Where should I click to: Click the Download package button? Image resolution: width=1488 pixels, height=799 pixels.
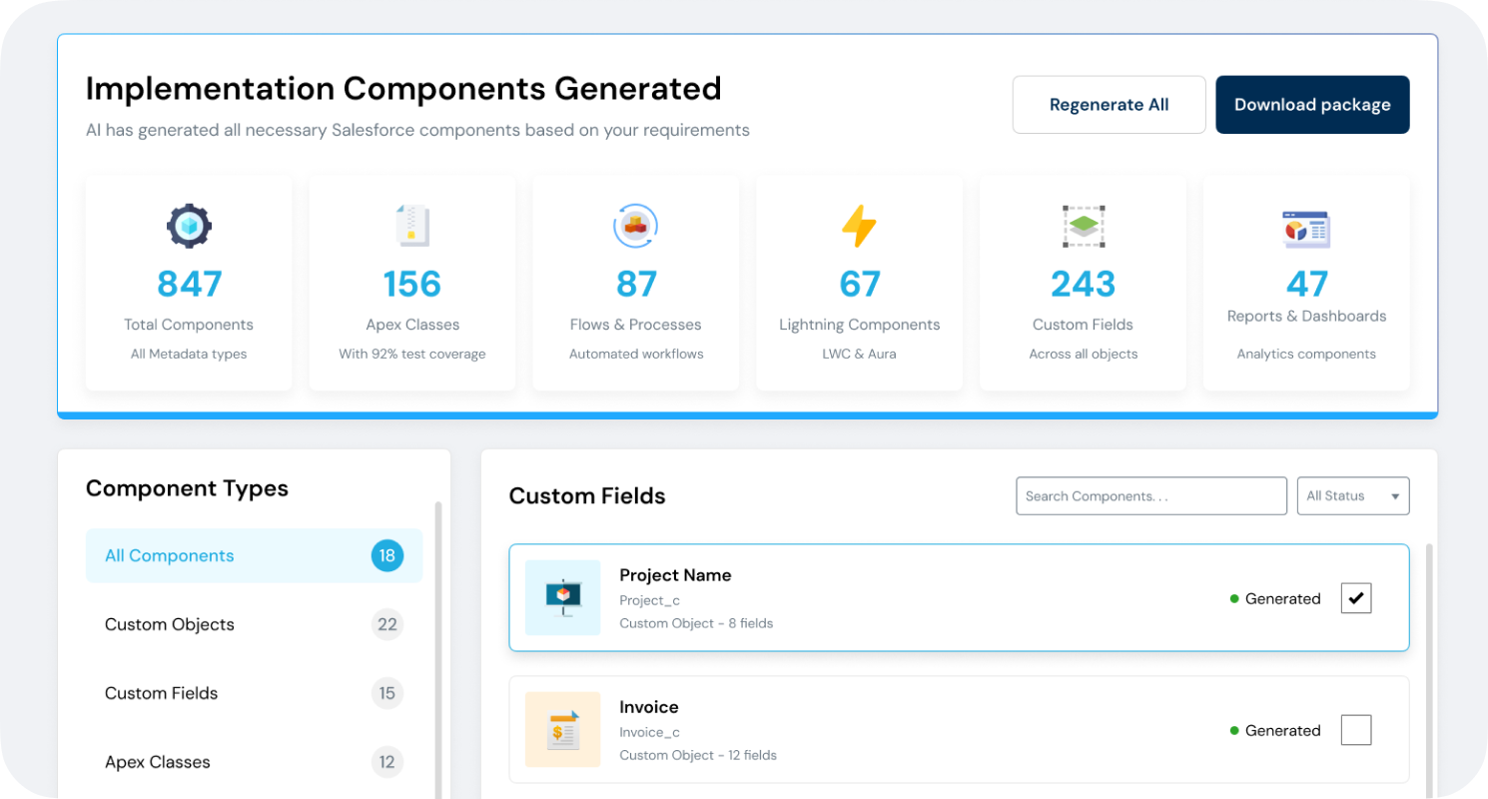click(1312, 105)
